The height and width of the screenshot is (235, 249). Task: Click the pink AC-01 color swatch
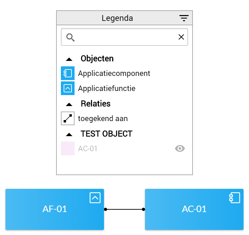[x=68, y=148]
